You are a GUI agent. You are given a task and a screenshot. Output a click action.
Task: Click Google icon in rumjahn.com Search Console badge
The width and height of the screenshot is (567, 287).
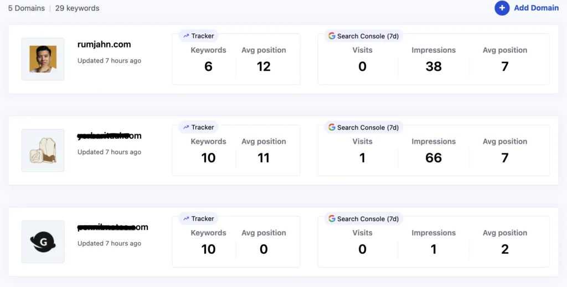332,36
